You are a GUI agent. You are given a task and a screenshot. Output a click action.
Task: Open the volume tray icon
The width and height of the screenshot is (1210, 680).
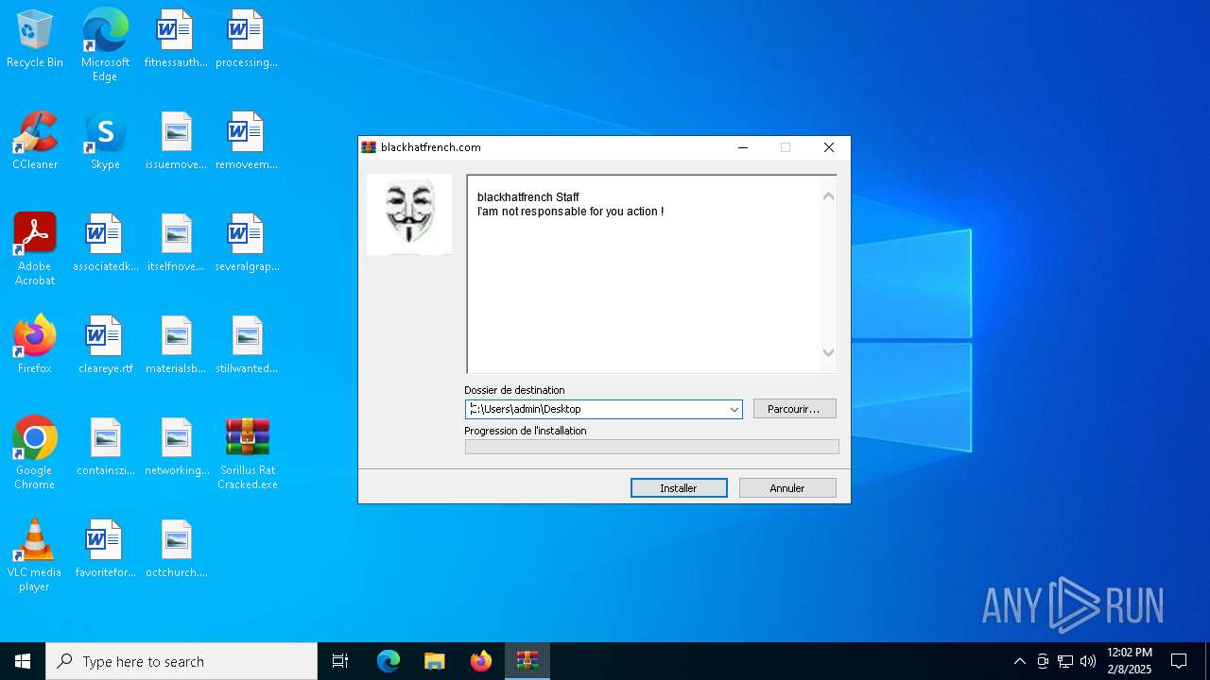point(1088,661)
